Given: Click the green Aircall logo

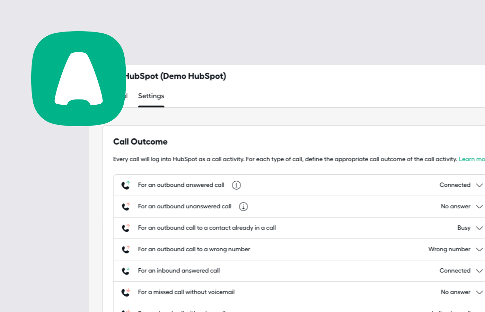Looking at the screenshot, I should [79, 79].
